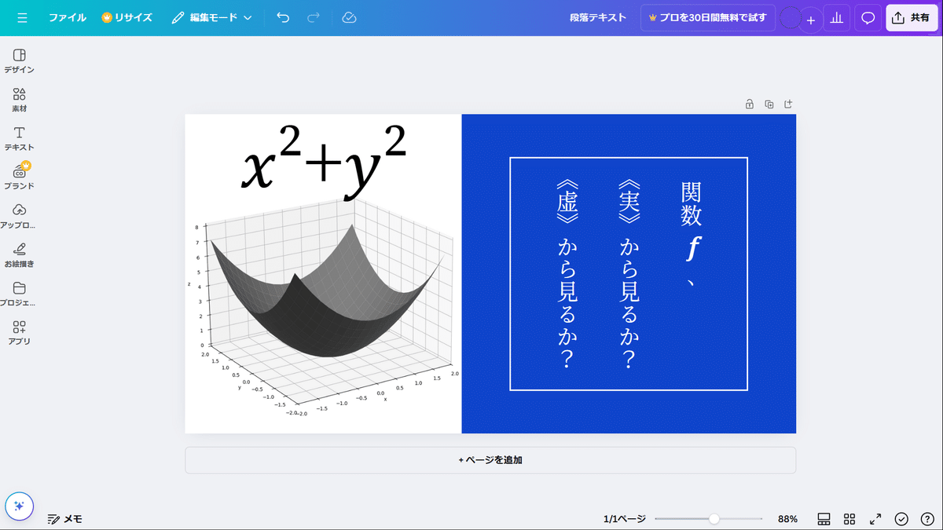This screenshot has height=530, width=943.
Task: View design insights via the bar chart icon
Action: 836,16
